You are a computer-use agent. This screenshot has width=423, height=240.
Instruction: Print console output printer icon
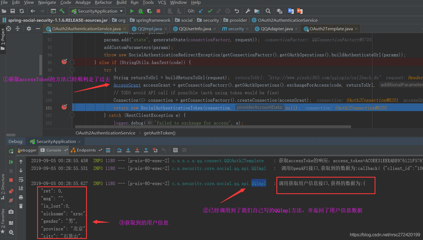pos(21,197)
